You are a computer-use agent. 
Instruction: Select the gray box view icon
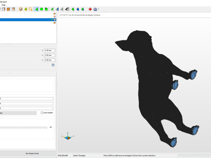tap(4, 9)
